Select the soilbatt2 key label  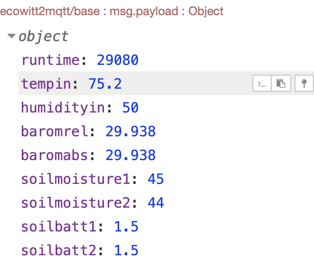pos(59,250)
